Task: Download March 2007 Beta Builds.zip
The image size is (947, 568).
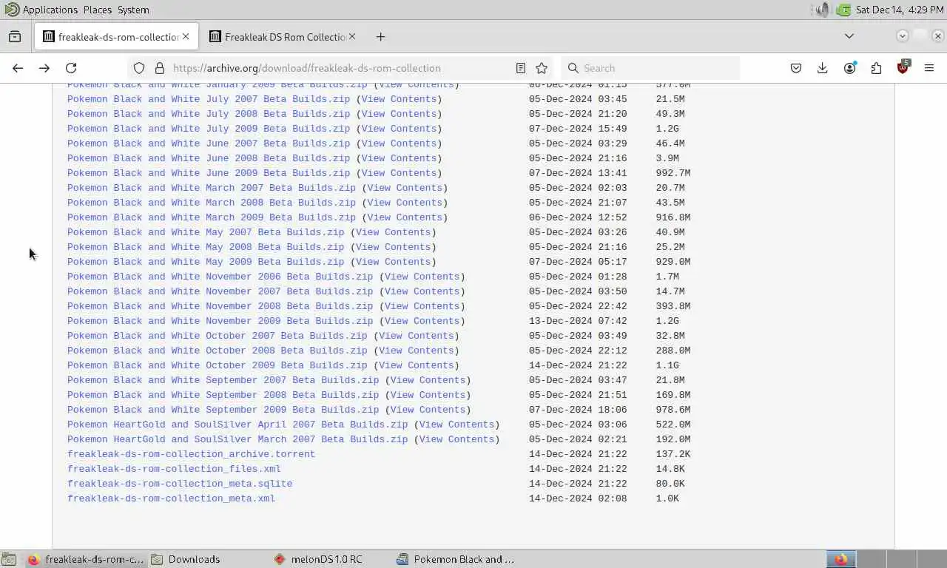Action: [212, 188]
